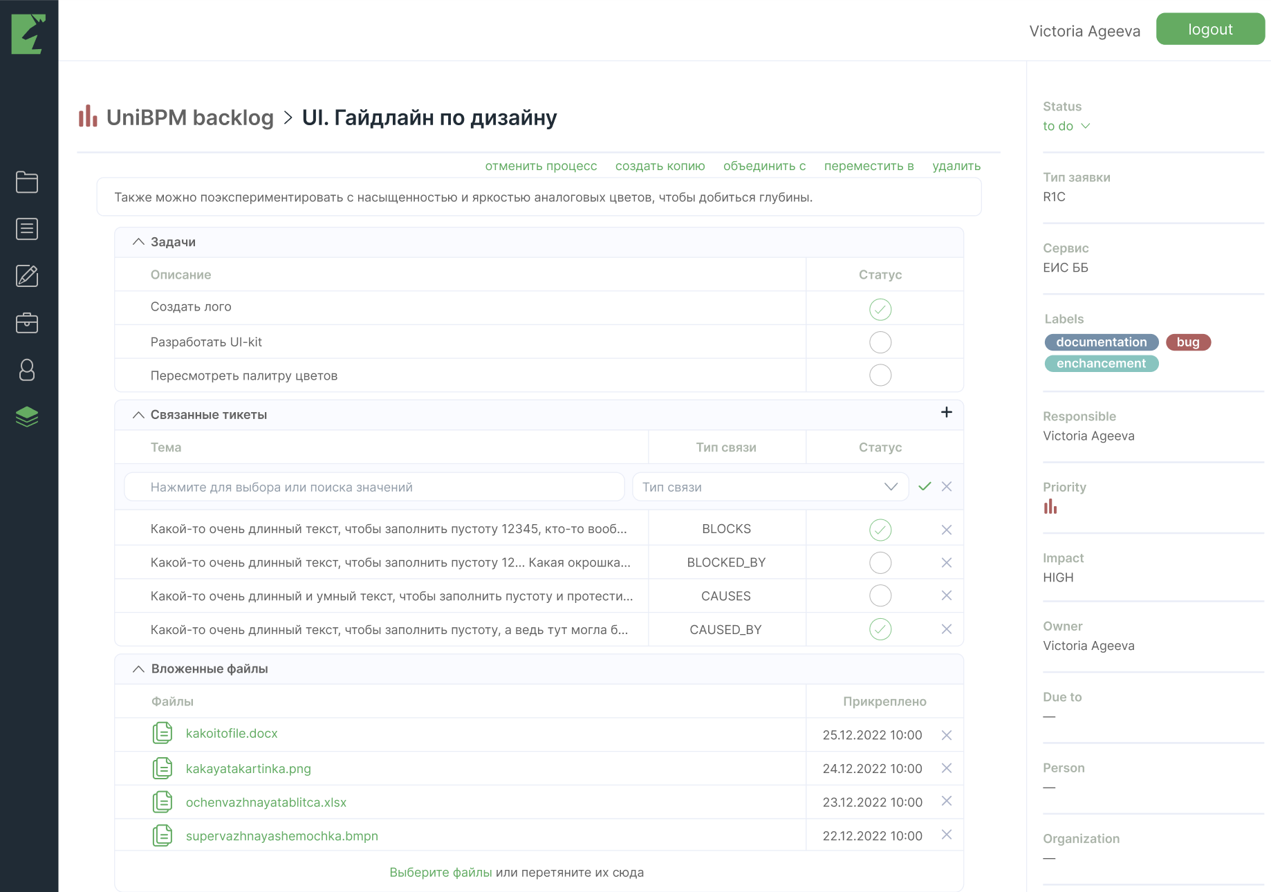This screenshot has width=1271, height=892.
Task: Add a linked ticket with plus icon
Action: (x=947, y=412)
